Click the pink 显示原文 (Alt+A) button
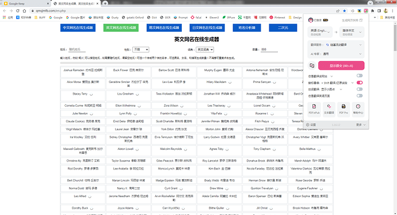Image resolution: width=397 pixels, height=215 pixels. coord(341,66)
